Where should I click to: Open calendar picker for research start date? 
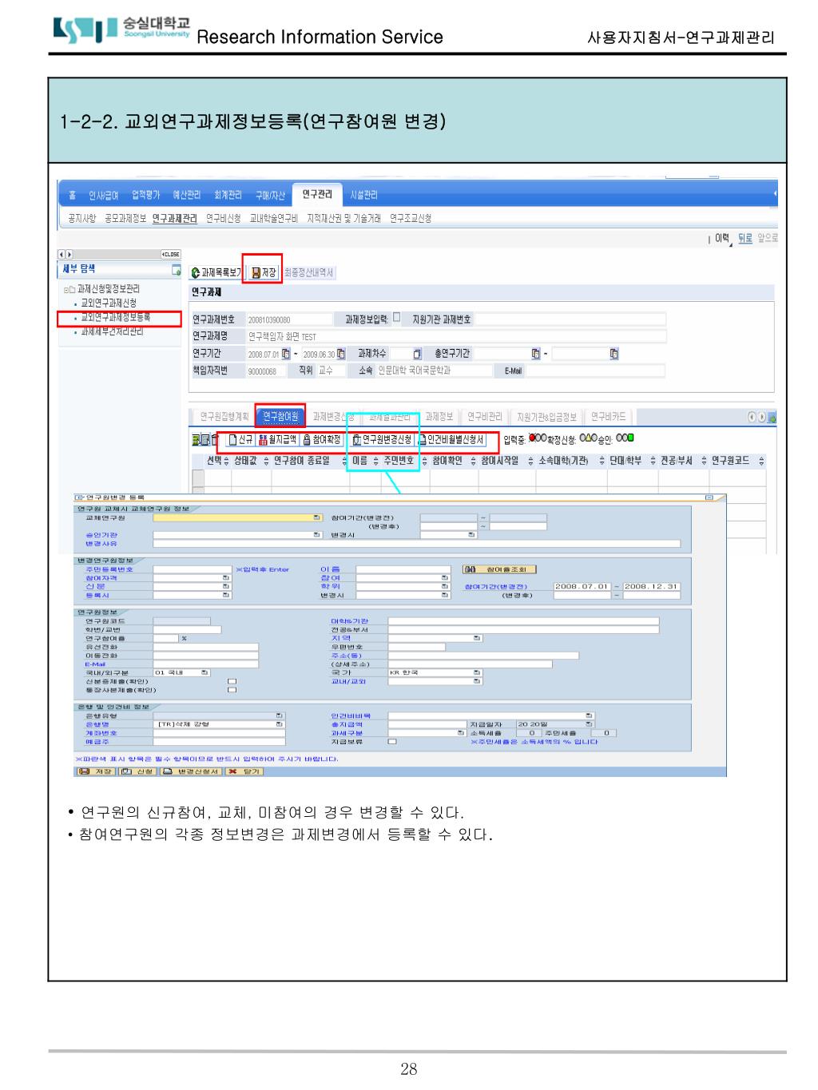(286, 354)
